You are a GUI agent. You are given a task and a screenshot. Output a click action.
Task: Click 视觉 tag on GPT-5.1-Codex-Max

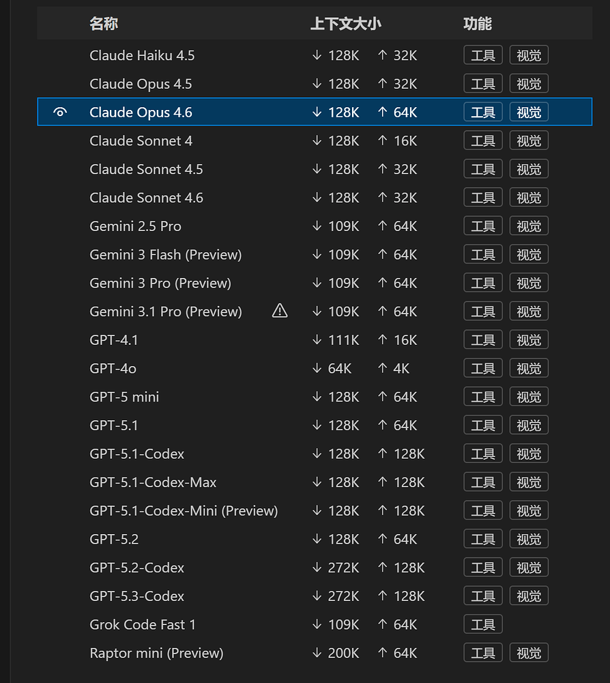tap(529, 482)
